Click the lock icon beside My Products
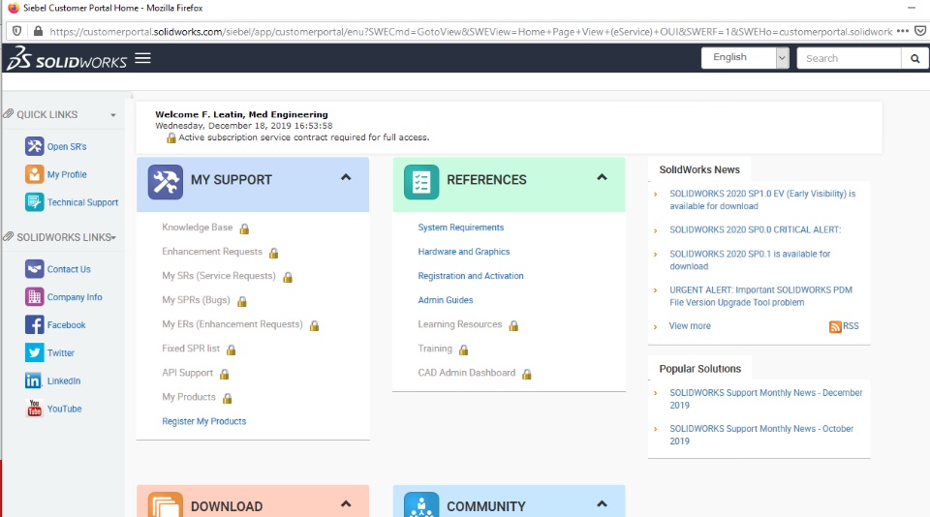 [227, 399]
